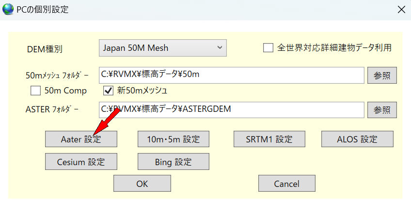Enable 全世界対応詳細建物データ利用 checkbox
Screen dimensions: 411x200
[268, 47]
